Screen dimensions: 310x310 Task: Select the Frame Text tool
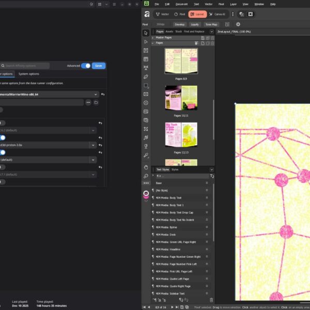146,51
